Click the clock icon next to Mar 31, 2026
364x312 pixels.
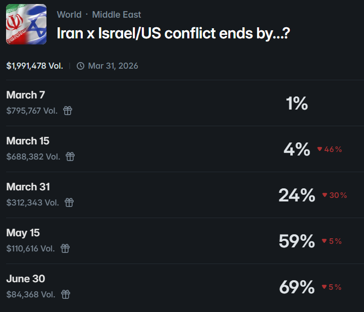tap(80, 66)
